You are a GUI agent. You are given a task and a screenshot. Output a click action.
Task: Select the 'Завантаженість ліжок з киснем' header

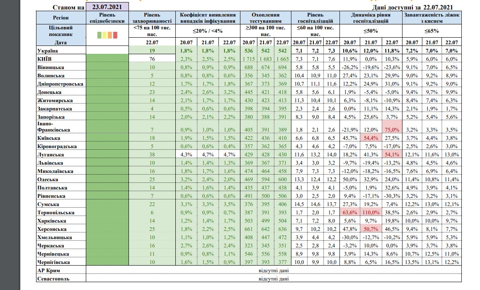click(431, 17)
